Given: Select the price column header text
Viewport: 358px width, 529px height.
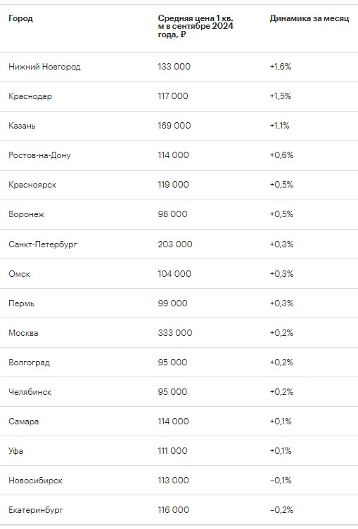Looking at the screenshot, I should coord(196,26).
